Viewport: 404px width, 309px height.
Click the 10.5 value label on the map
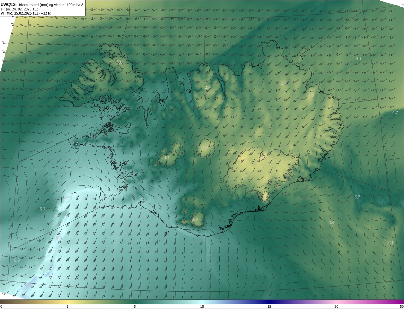(68, 198)
